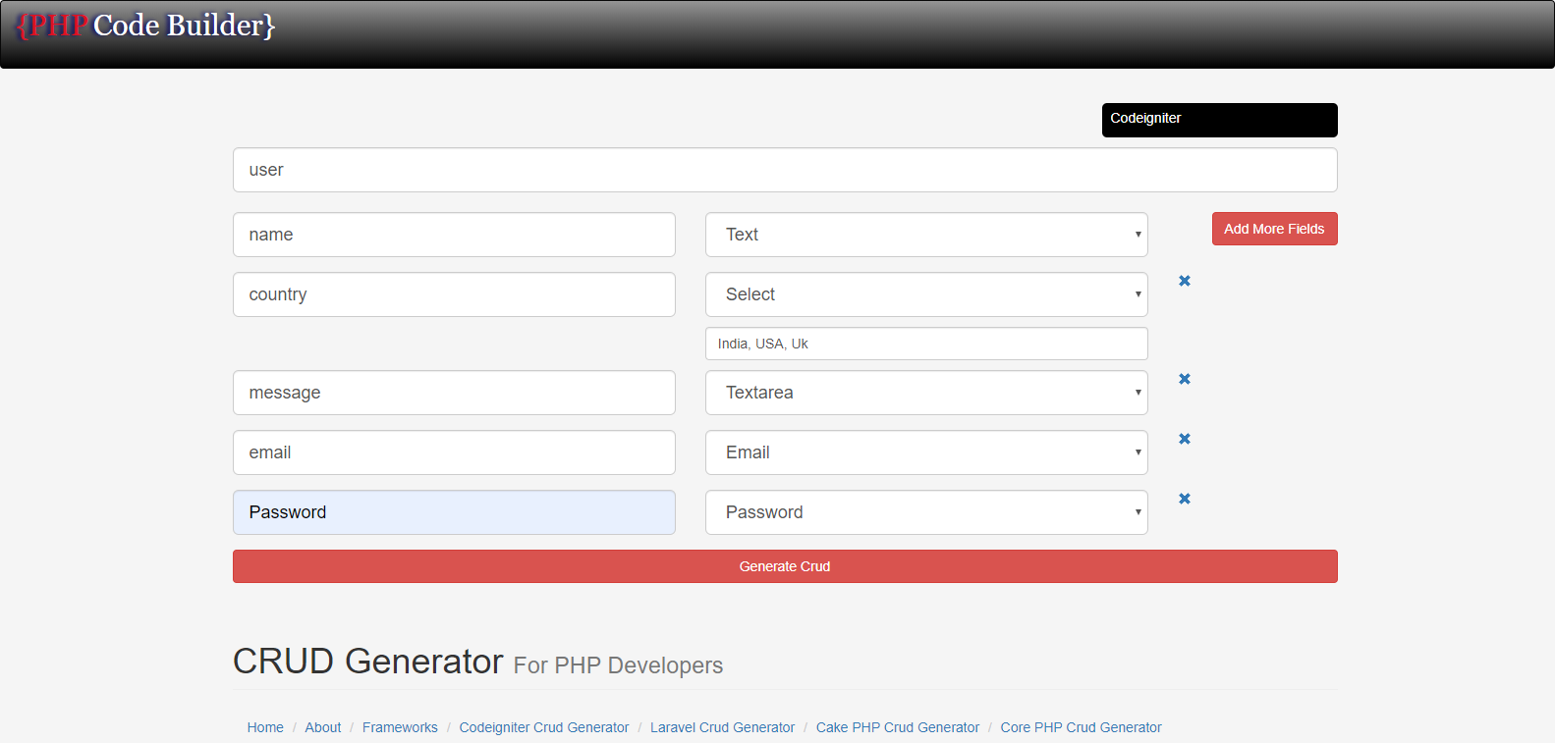The image size is (1555, 743).
Task: Click the name field input
Action: tap(454, 235)
